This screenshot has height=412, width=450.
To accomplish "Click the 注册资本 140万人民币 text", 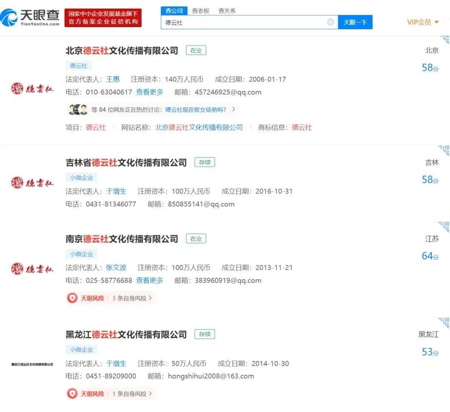I will 167,79.
